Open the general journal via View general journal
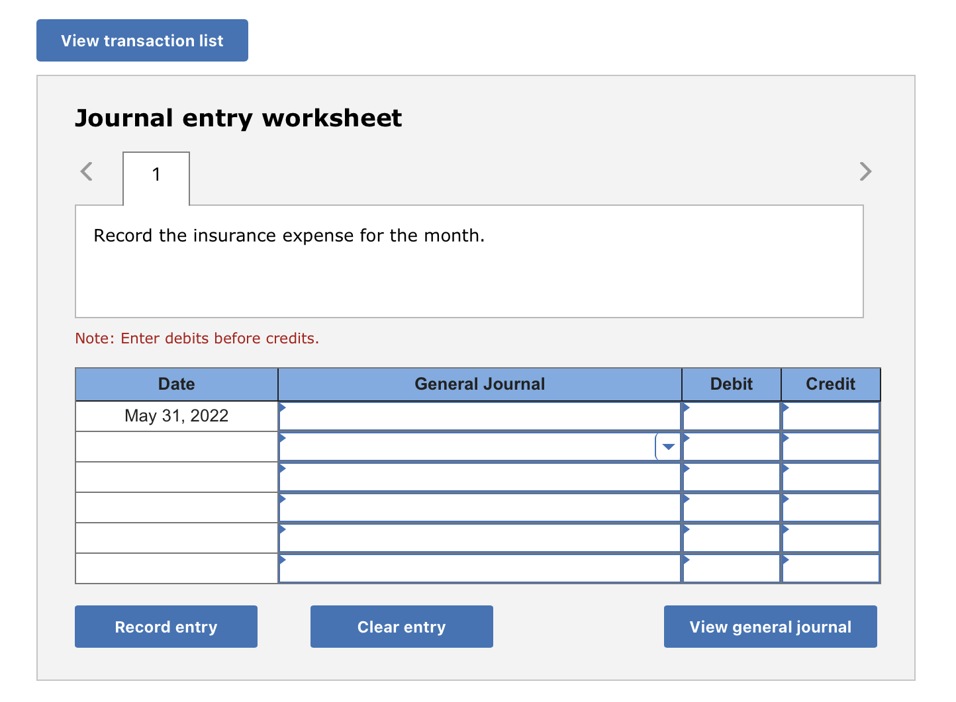The image size is (956, 702). (770, 627)
